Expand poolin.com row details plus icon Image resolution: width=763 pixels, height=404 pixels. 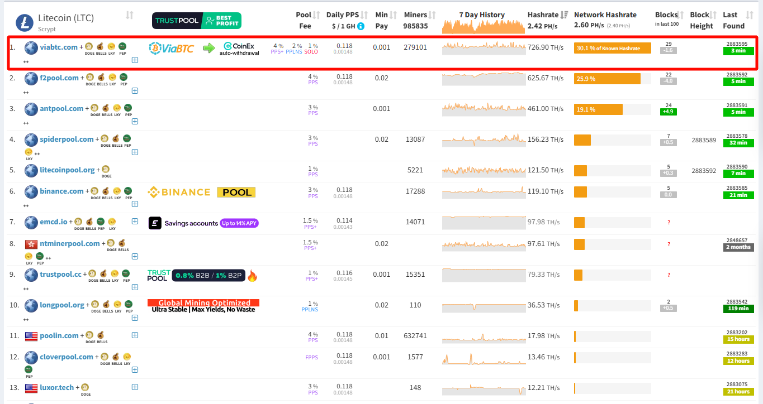point(135,335)
